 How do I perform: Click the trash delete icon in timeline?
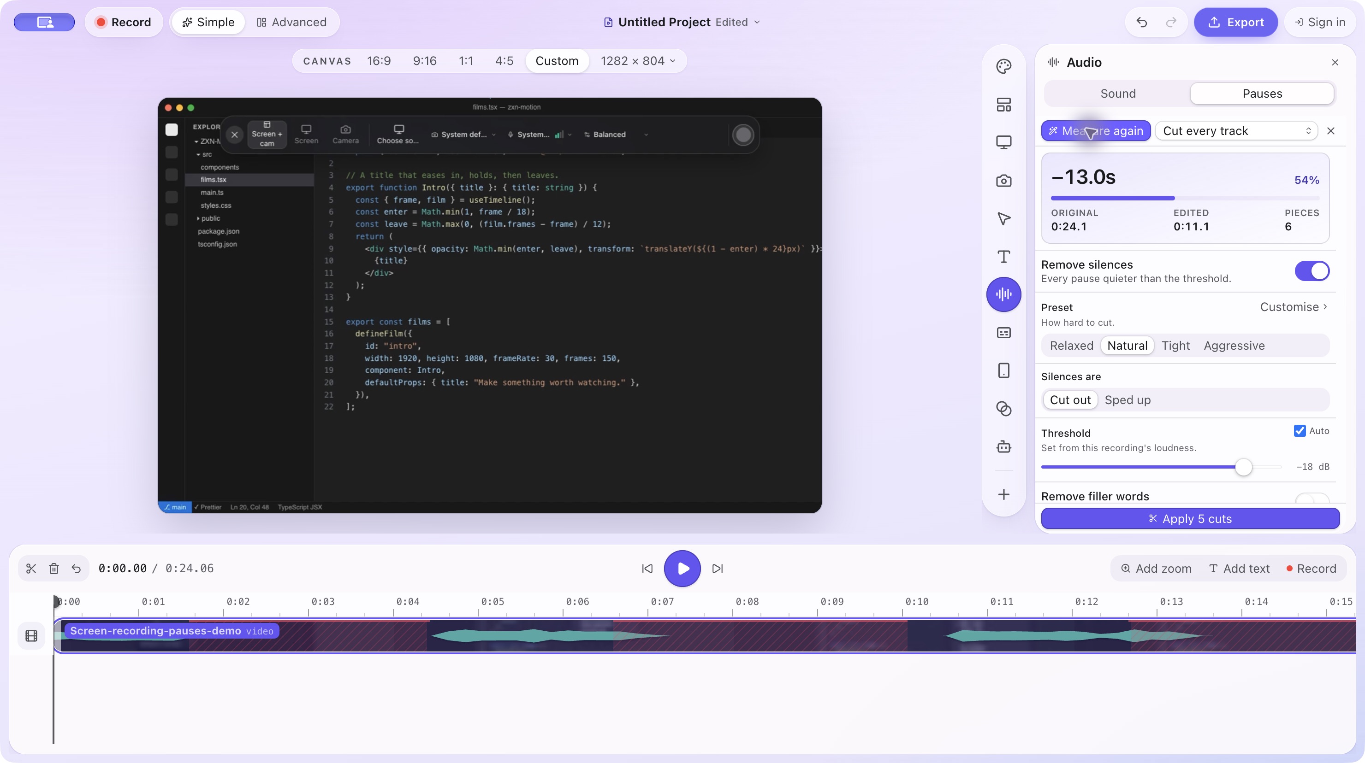[x=53, y=568]
